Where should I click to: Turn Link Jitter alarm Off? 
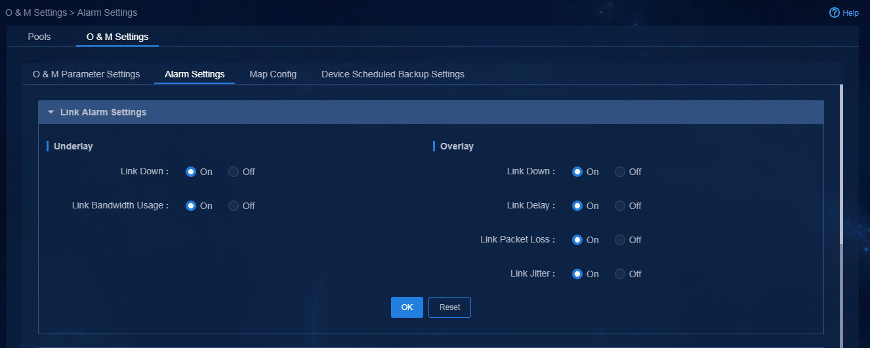620,274
